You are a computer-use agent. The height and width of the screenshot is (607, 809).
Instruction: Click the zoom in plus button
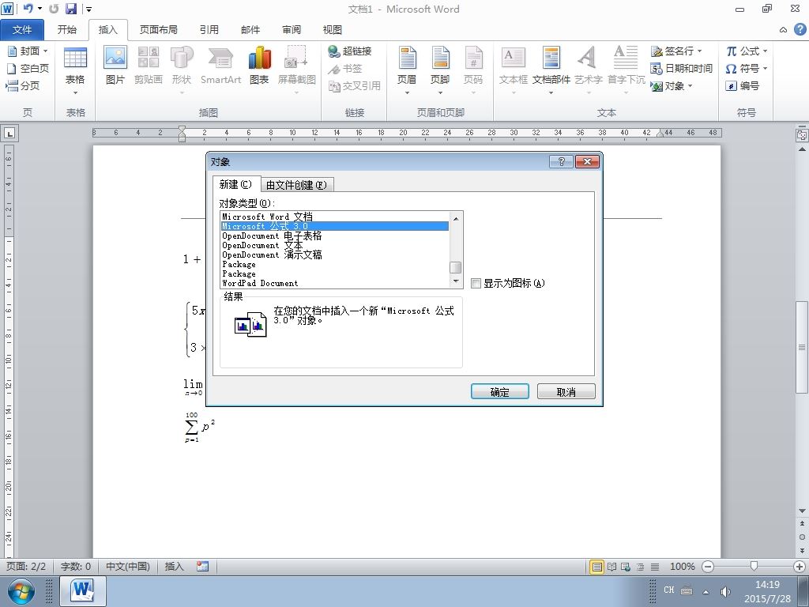pos(800,567)
